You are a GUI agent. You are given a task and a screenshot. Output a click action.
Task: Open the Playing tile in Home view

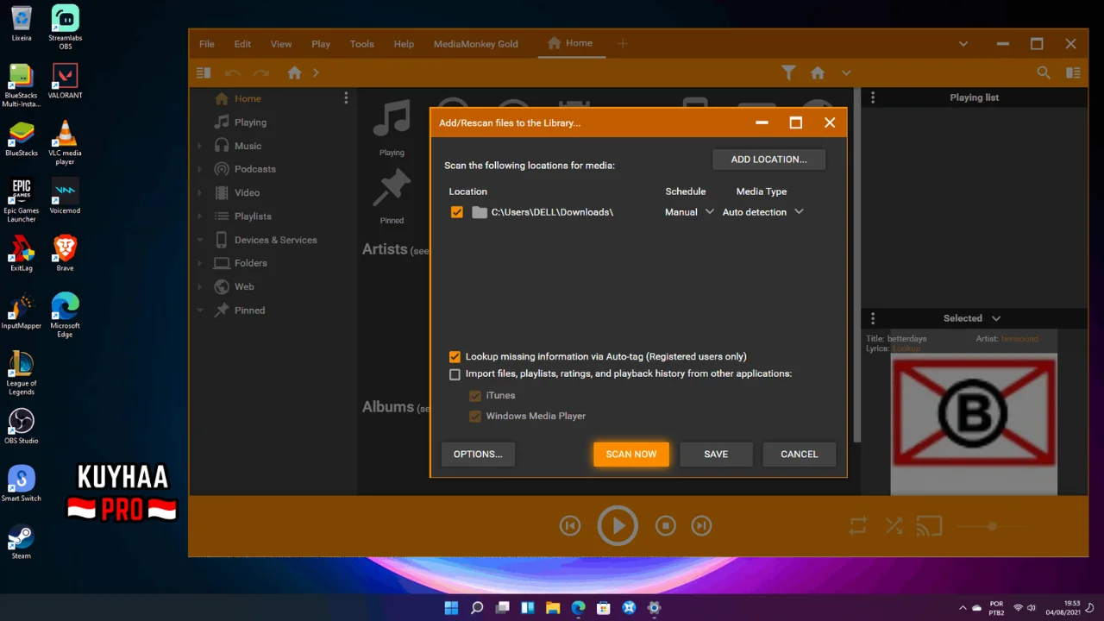pos(392,128)
